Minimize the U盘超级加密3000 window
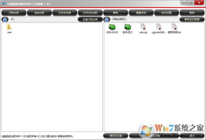The width and height of the screenshot is (206, 140). 184,2
